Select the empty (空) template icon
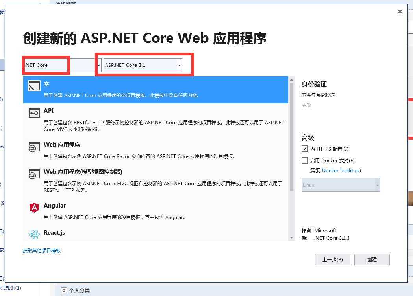This screenshot has width=413, height=296. [34, 86]
